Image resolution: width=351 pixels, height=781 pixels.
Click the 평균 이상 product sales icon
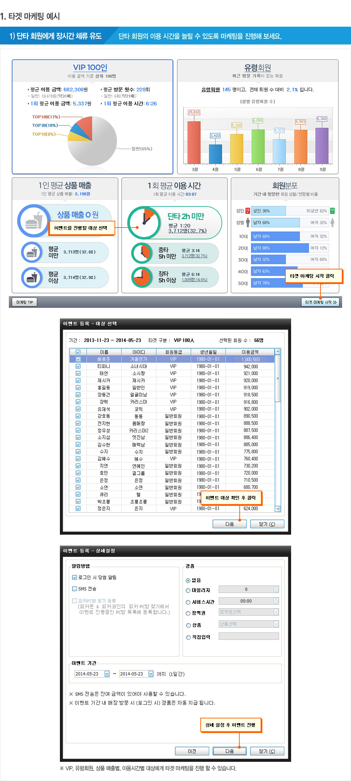pyautogui.click(x=32, y=277)
